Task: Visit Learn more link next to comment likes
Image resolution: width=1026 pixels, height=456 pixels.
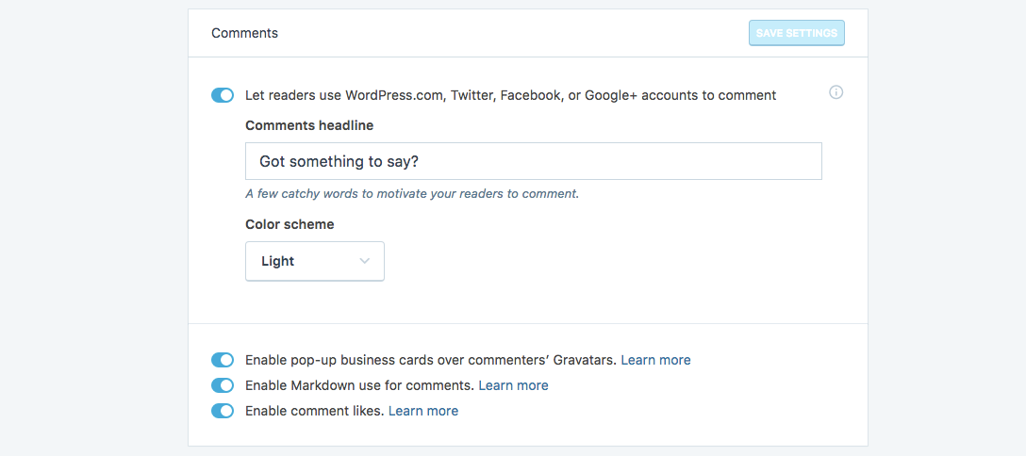Action: pyautogui.click(x=423, y=411)
